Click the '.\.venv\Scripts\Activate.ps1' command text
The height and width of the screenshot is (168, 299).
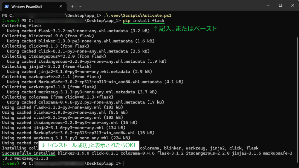pyautogui.click(x=138, y=15)
